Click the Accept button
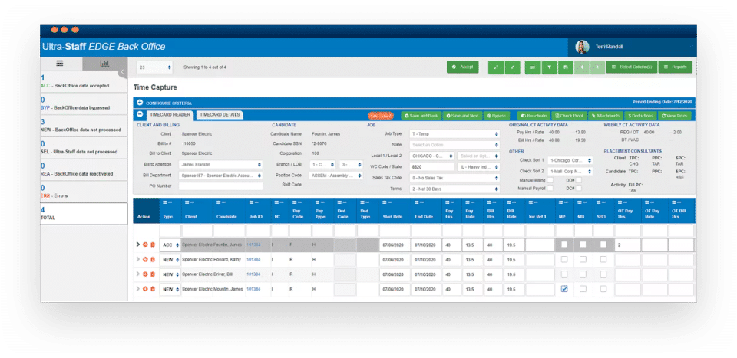 462,67
